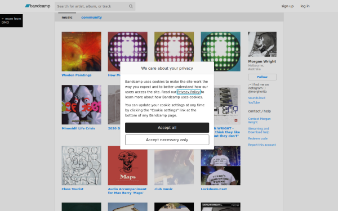Viewport: 338px width, 211px height.
Task: Open the club music album cover
Action: click(x=174, y=167)
